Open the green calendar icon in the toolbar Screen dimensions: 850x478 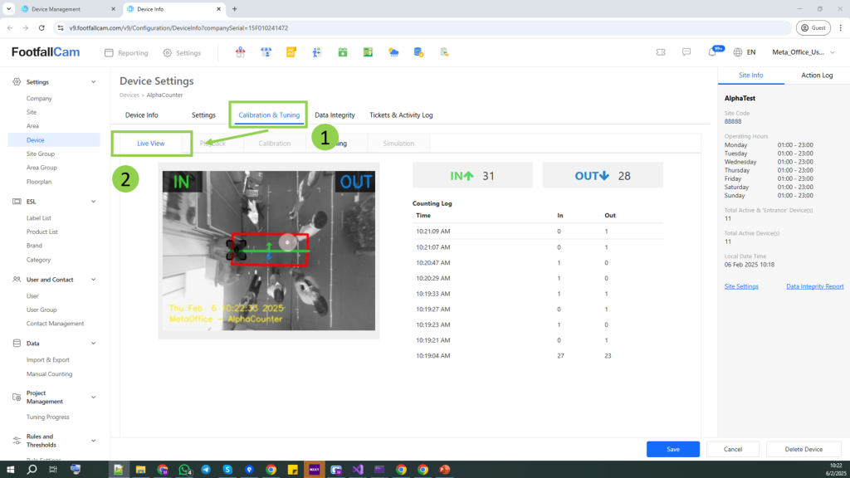click(343, 51)
